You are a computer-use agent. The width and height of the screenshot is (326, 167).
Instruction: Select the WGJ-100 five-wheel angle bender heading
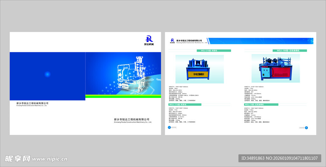[x=290, y=50]
